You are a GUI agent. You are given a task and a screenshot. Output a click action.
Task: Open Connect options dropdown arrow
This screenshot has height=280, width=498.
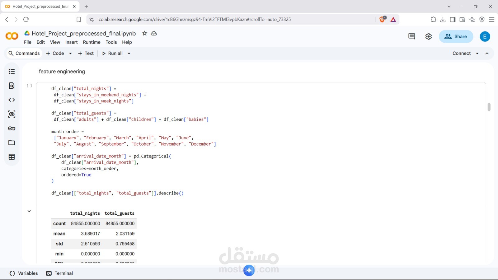[x=477, y=54]
